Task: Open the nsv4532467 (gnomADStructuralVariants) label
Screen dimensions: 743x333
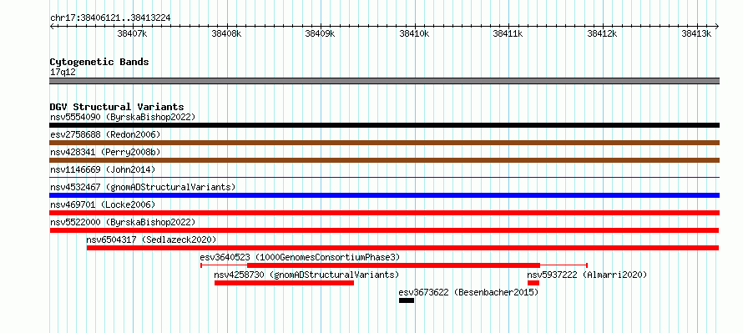Action: pyautogui.click(x=143, y=187)
